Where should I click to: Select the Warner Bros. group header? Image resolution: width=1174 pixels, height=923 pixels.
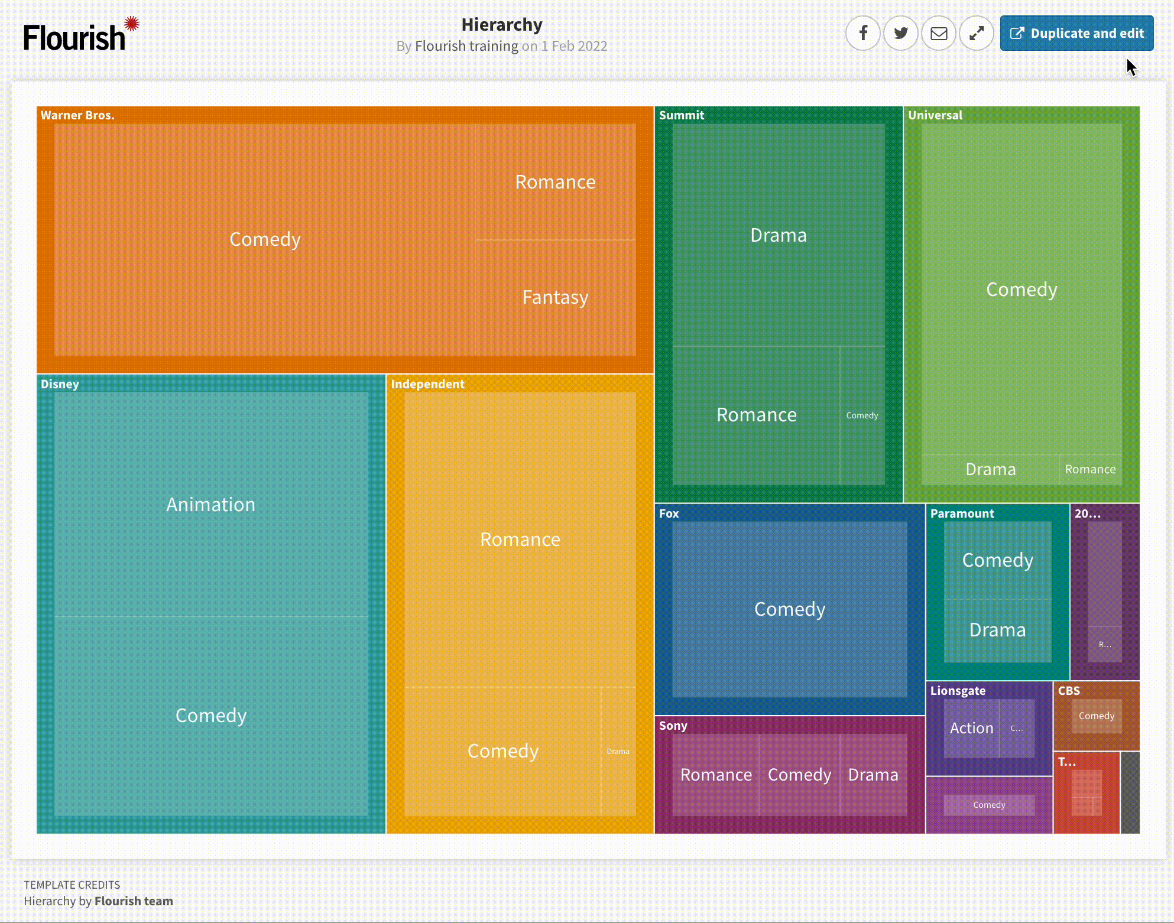[x=77, y=115]
